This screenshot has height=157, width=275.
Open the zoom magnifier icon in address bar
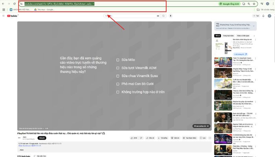(249, 4)
